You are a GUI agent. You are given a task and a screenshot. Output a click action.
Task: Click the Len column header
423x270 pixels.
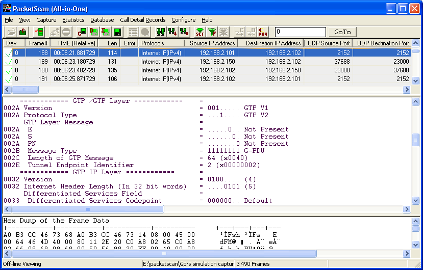pos(109,43)
